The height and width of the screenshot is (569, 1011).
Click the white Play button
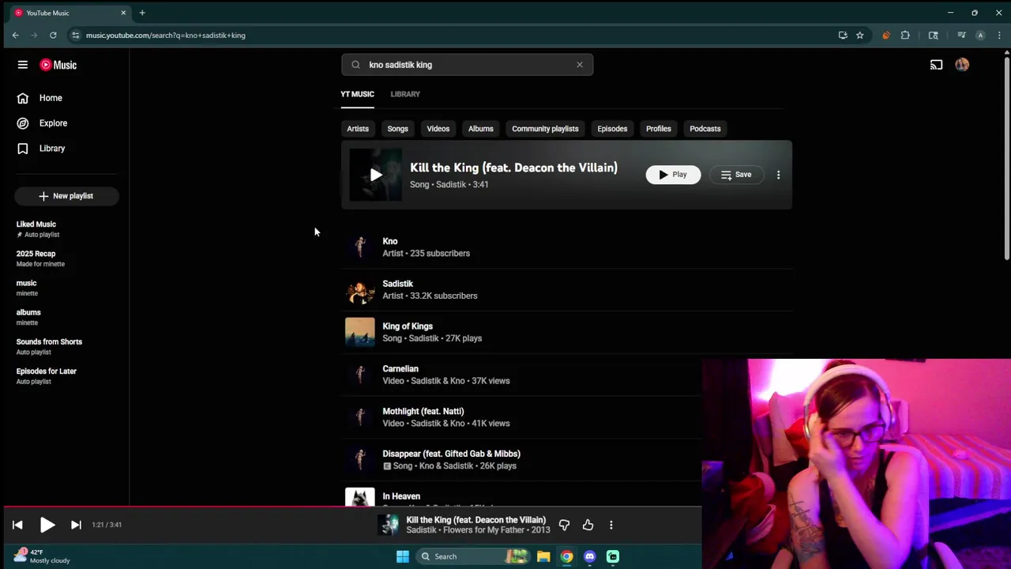[673, 175]
